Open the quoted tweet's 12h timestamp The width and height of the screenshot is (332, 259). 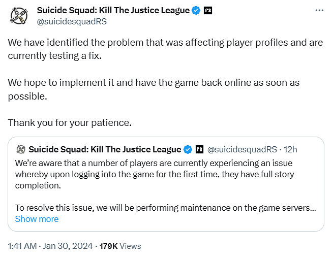pos(291,149)
